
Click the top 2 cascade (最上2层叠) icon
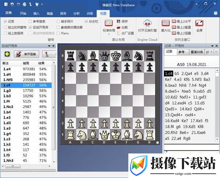[174, 33]
